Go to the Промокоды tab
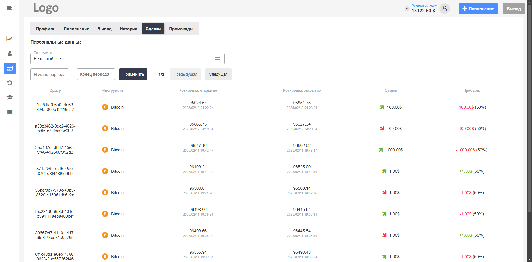This screenshot has width=532, height=262. pyautogui.click(x=181, y=29)
